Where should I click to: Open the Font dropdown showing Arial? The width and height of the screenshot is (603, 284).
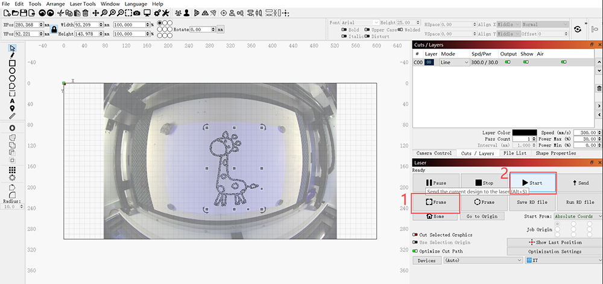(x=360, y=23)
